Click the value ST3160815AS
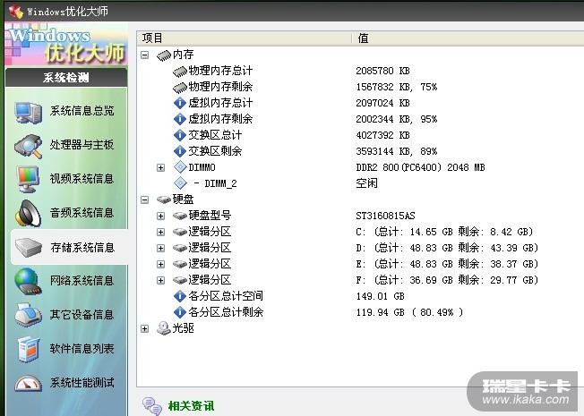584x416 pixels. click(x=385, y=216)
